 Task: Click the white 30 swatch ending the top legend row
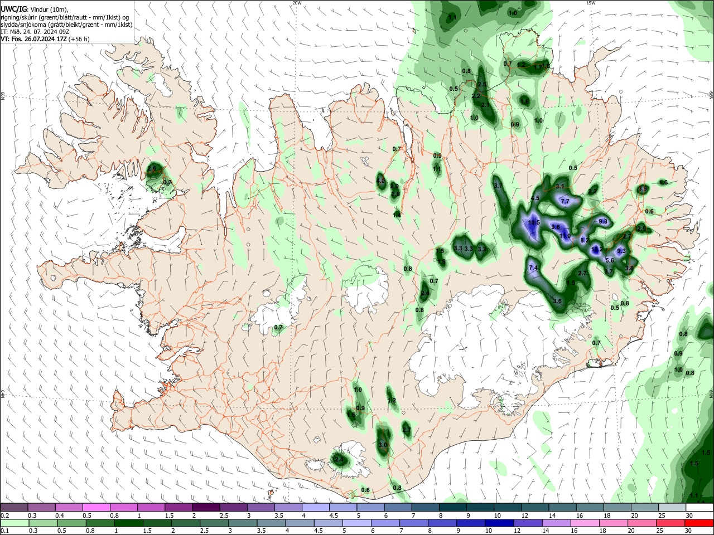pyautogui.click(x=699, y=508)
